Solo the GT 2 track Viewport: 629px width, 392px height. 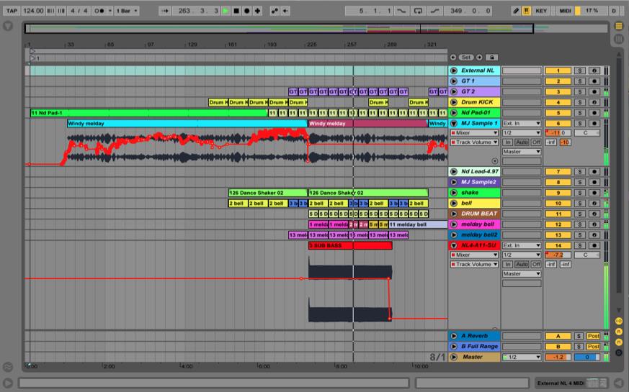point(580,91)
